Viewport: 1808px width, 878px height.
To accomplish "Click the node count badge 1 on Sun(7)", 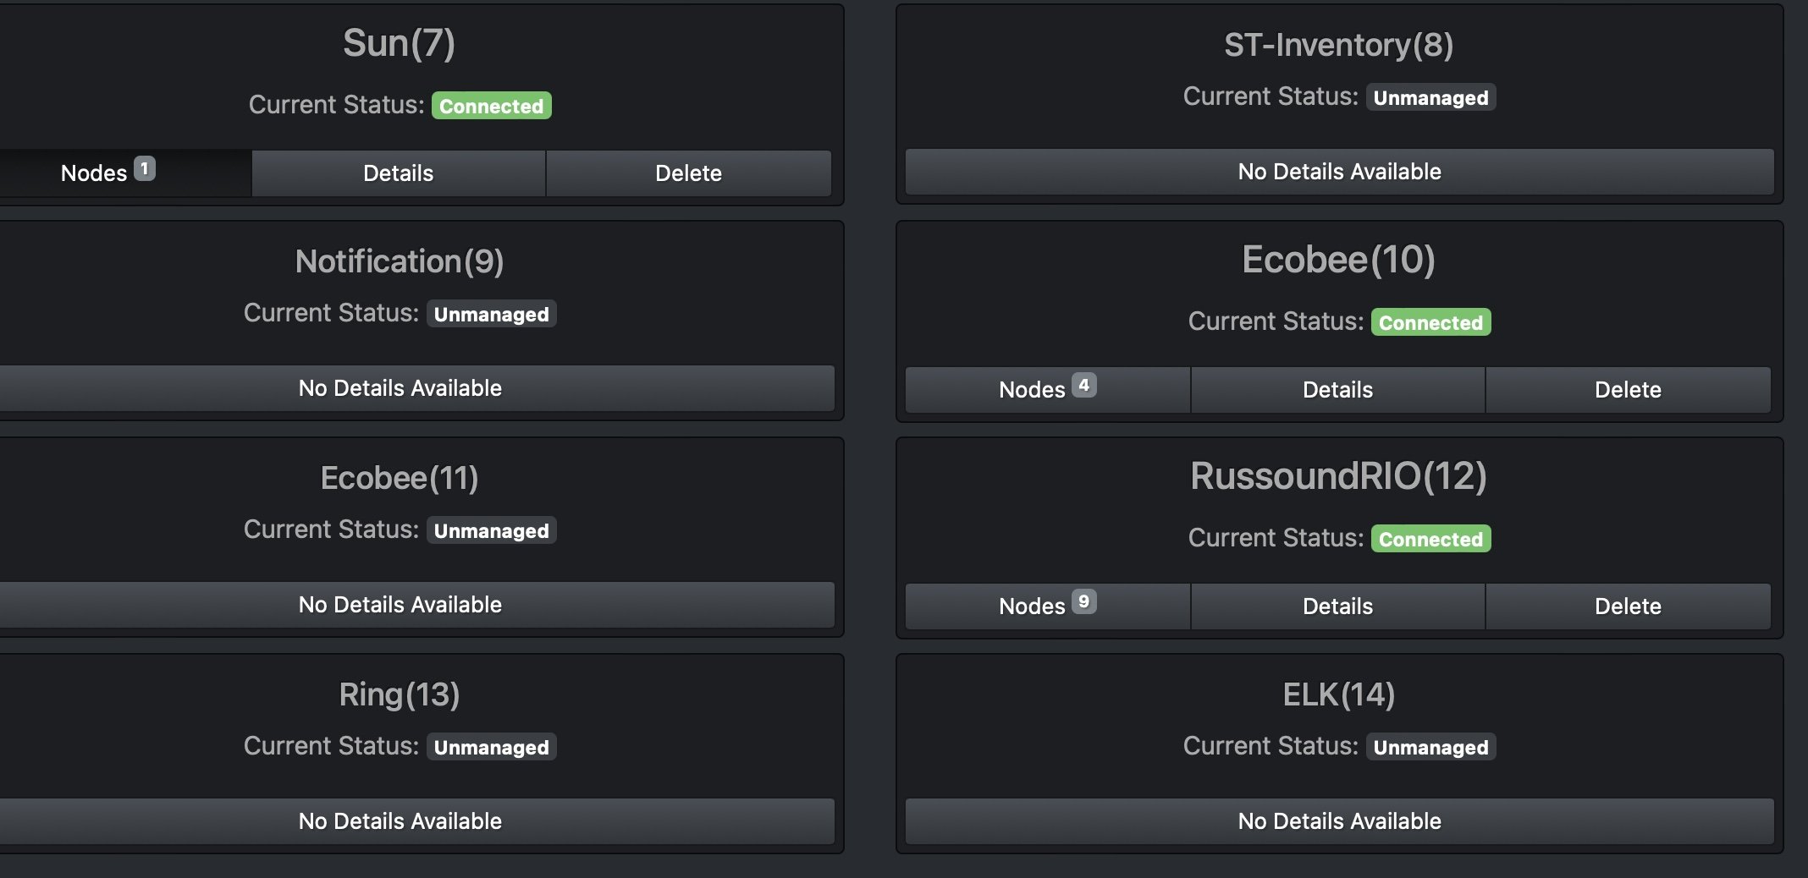I will 145,168.
